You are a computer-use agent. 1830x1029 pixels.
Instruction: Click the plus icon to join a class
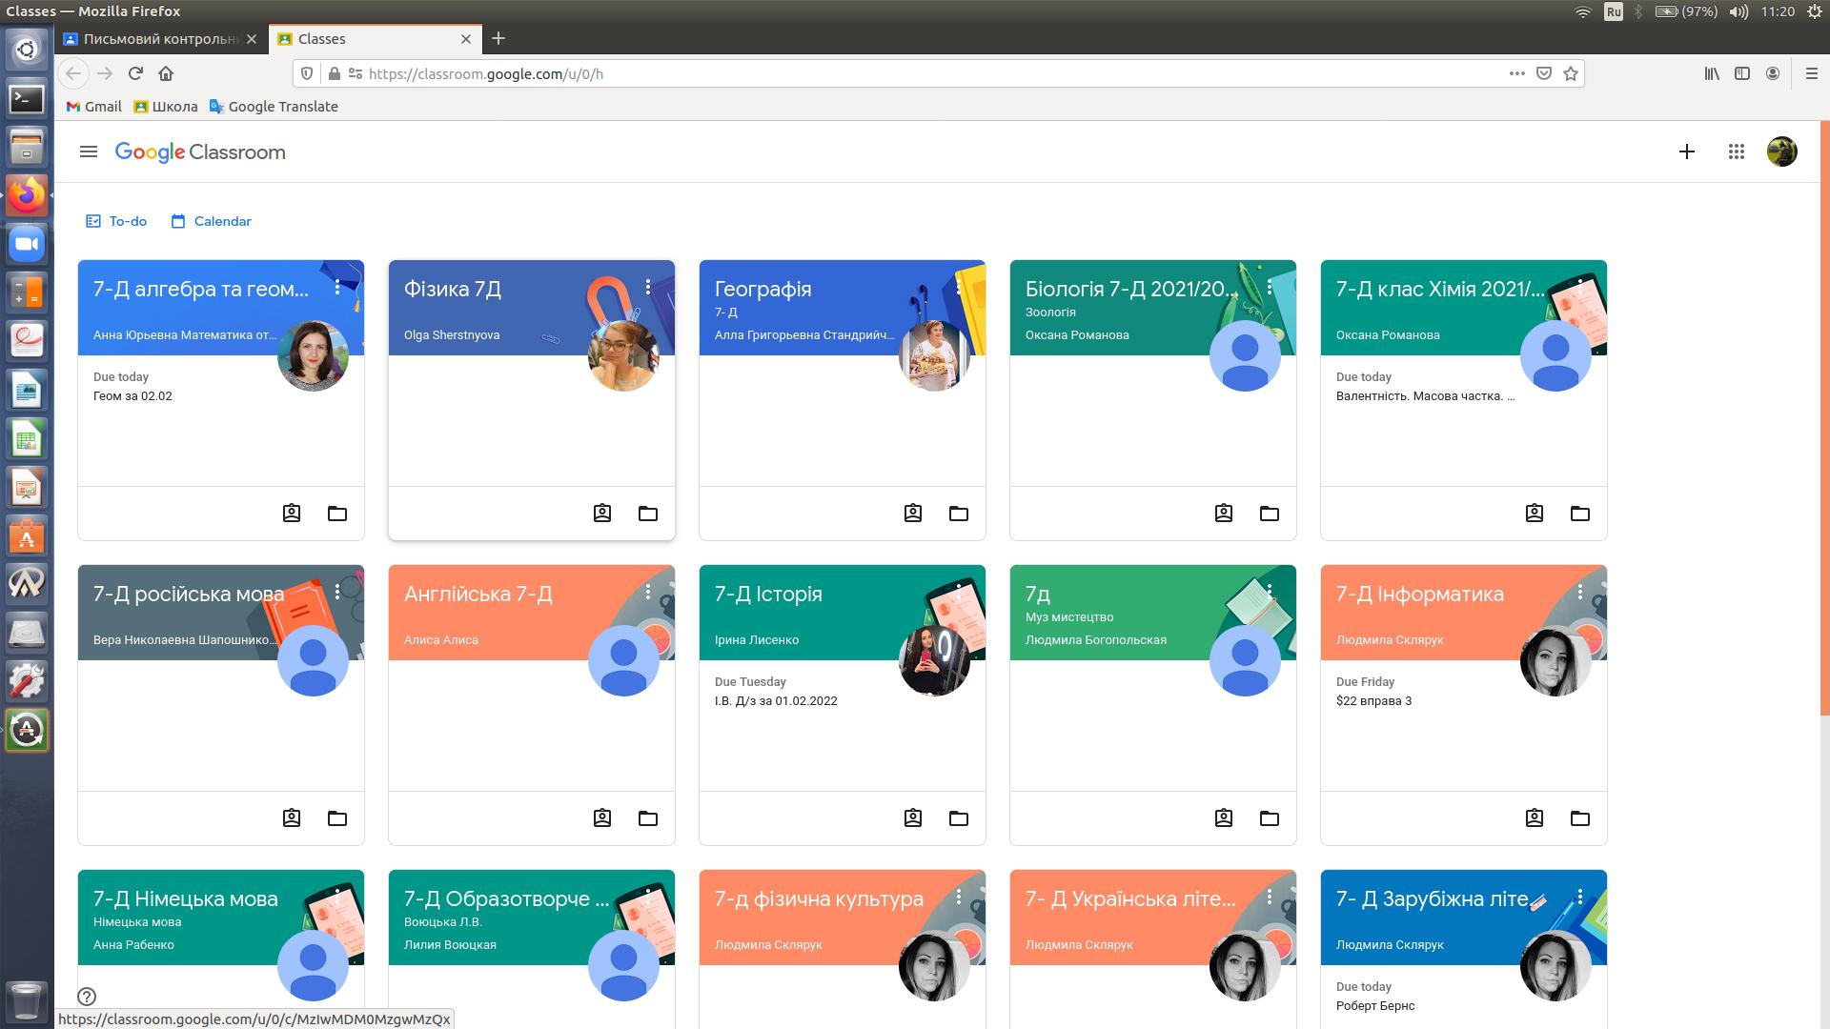coord(1686,151)
